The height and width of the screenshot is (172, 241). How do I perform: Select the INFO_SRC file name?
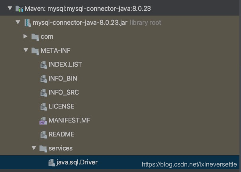click(64, 93)
